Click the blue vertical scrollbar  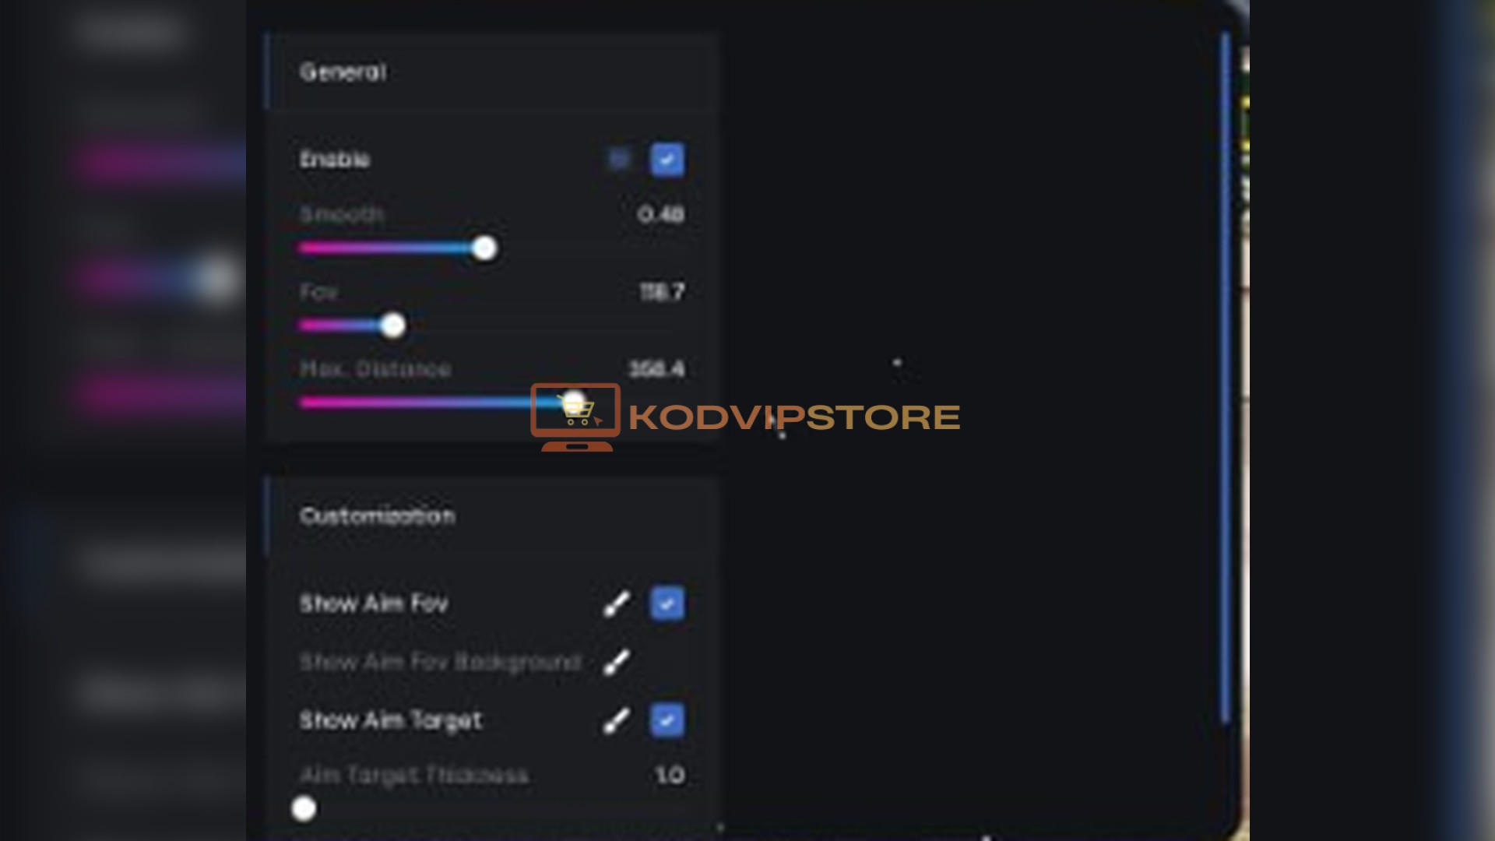click(1226, 378)
